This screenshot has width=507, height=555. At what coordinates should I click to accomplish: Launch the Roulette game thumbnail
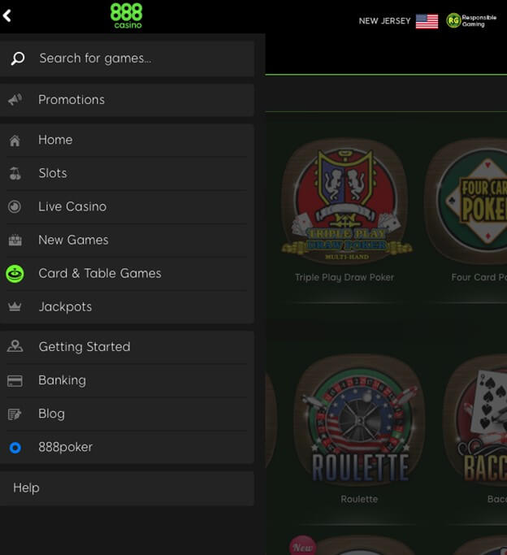(359, 421)
